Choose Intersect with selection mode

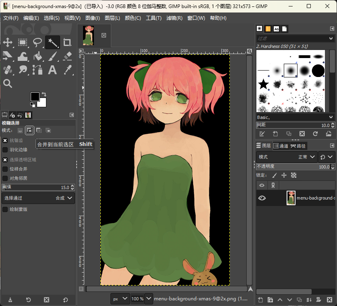[48, 131]
